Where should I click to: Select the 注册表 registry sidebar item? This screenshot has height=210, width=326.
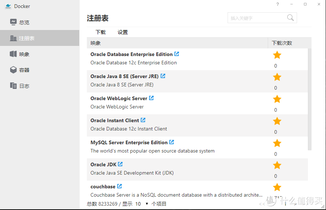[39, 38]
